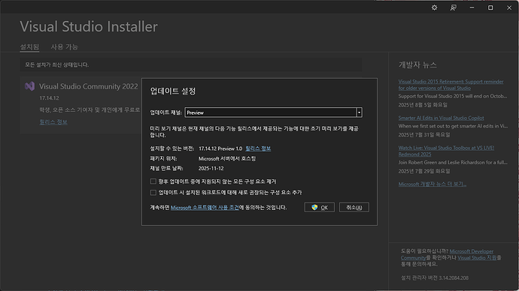Confirm update settings with OK button
Image resolution: width=519 pixels, height=291 pixels.
320,208
